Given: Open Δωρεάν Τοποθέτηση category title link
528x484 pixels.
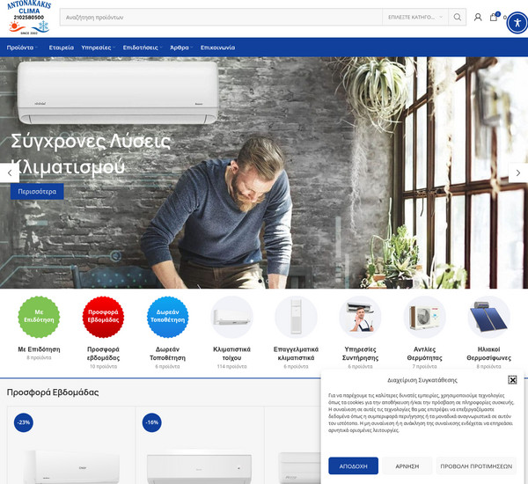Looking at the screenshot, I should (167, 353).
